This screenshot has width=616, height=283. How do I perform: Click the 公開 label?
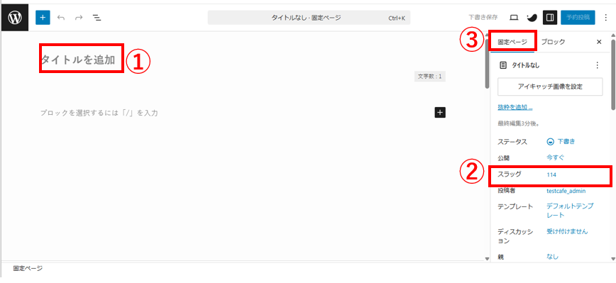[x=503, y=157]
